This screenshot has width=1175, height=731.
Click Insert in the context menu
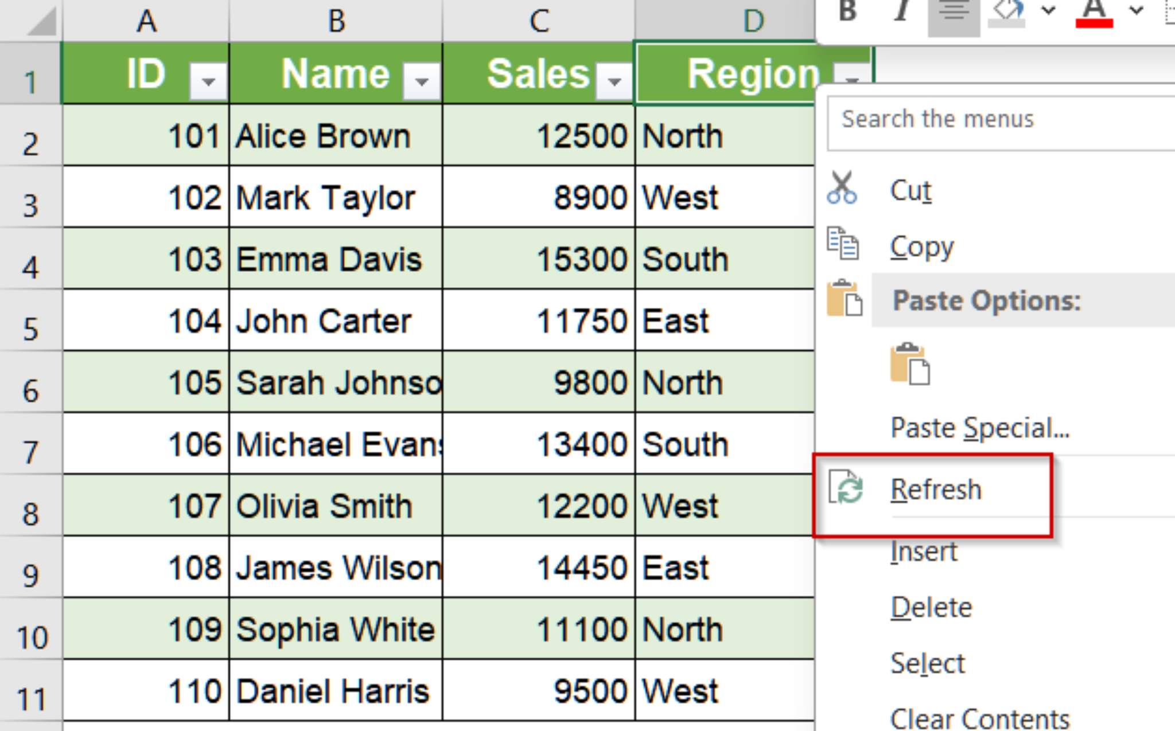click(924, 552)
